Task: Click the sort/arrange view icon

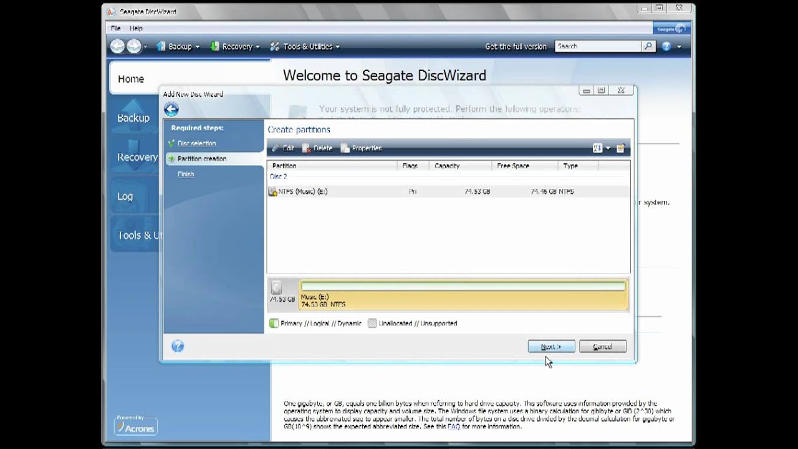Action: point(597,148)
